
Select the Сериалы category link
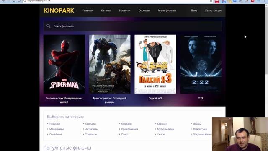click(90, 124)
